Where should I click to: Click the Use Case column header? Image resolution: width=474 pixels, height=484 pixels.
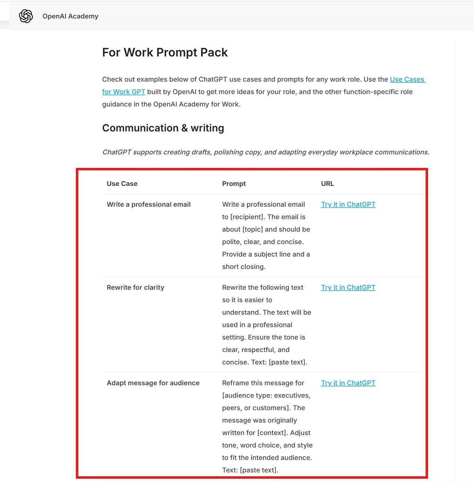coord(122,184)
